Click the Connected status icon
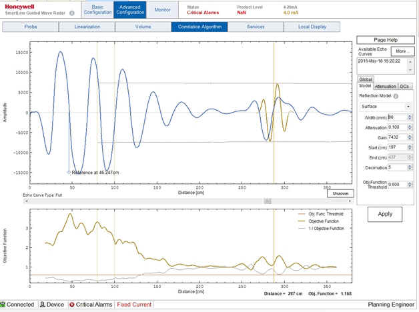The width and height of the screenshot is (419, 312). (4, 305)
